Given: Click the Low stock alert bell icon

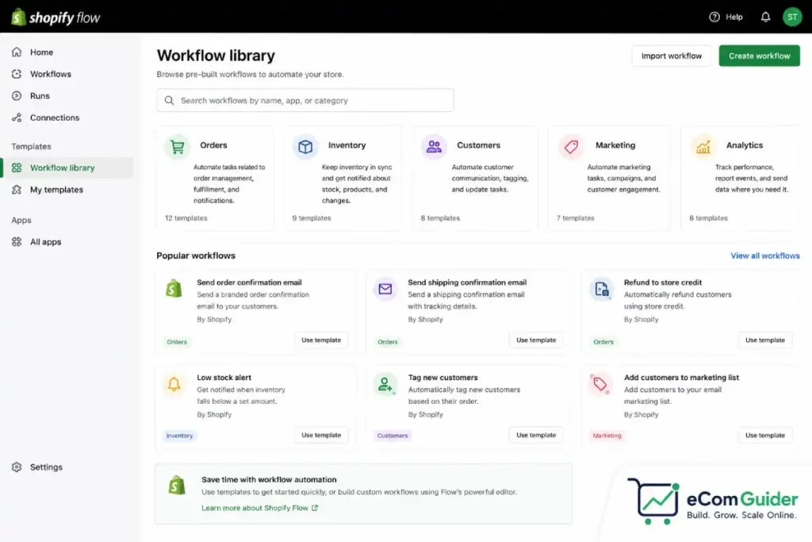Looking at the screenshot, I should coord(174,384).
